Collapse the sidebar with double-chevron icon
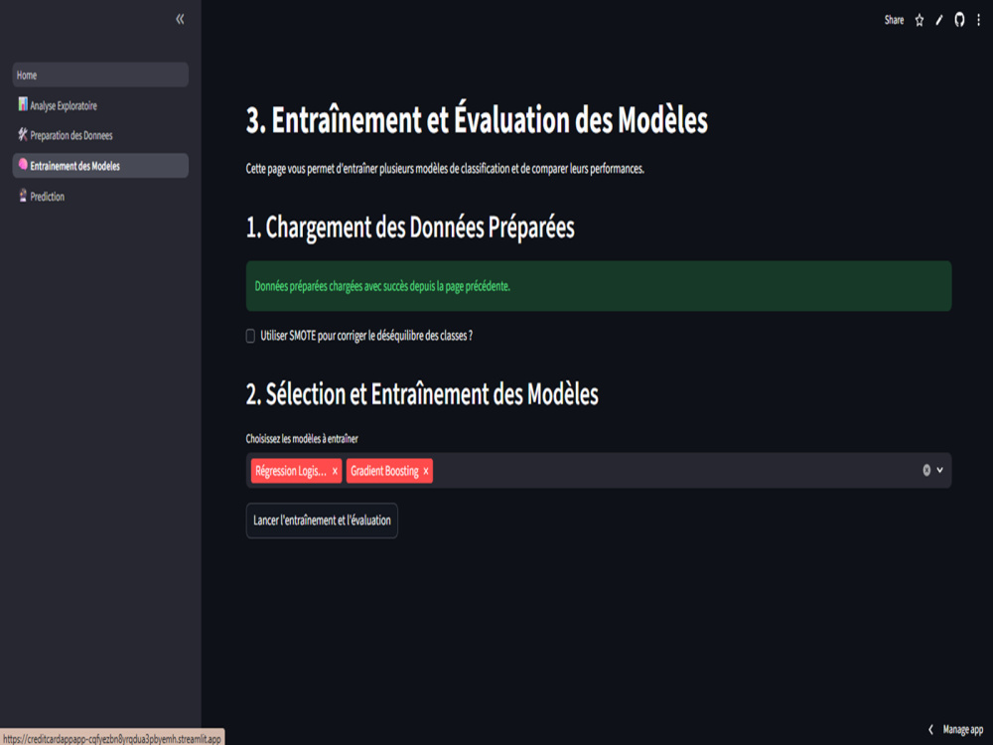Viewport: 993px width, 745px height. coord(180,19)
